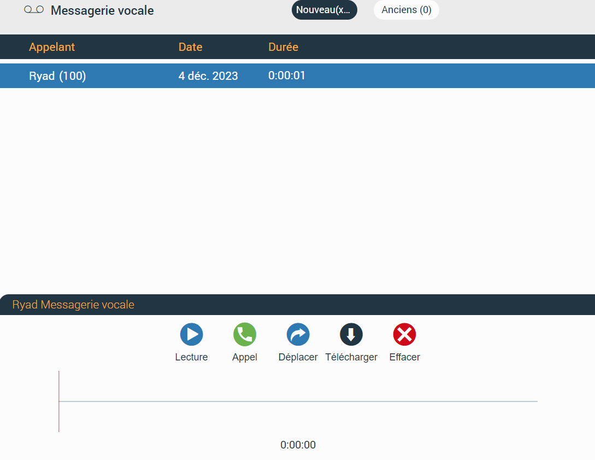595x460 pixels.
Task: Select the Ryad (100) caller entry
Action: [x=57, y=76]
